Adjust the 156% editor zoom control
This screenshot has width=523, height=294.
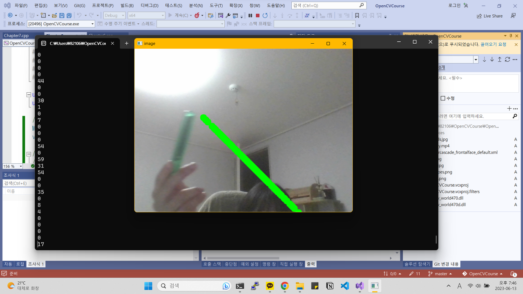[12, 166]
